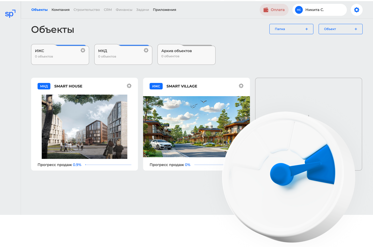Open the Строительство menu item
Image resolution: width=373 pixels, height=247 pixels.
[x=87, y=10]
